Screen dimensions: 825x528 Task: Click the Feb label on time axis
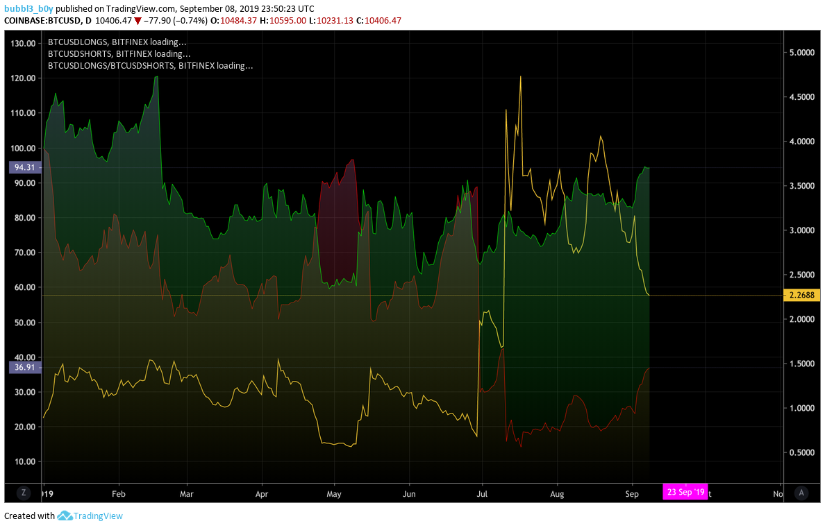[118, 494]
